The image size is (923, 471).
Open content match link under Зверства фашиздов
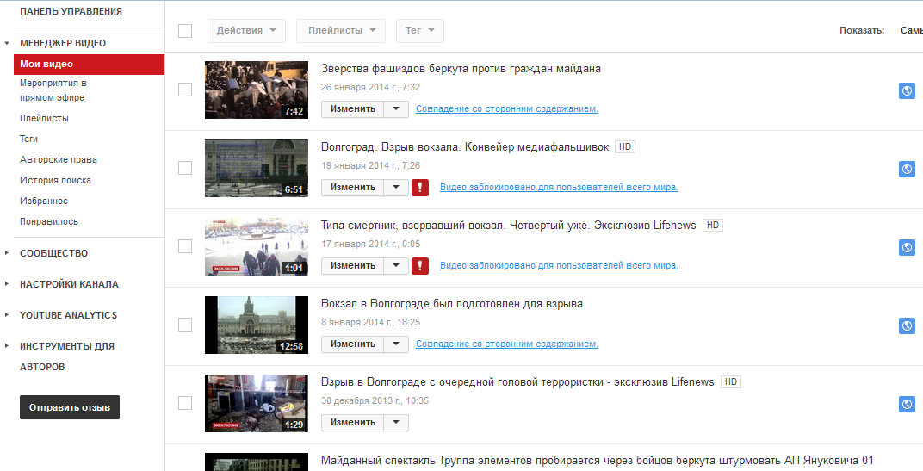[507, 108]
